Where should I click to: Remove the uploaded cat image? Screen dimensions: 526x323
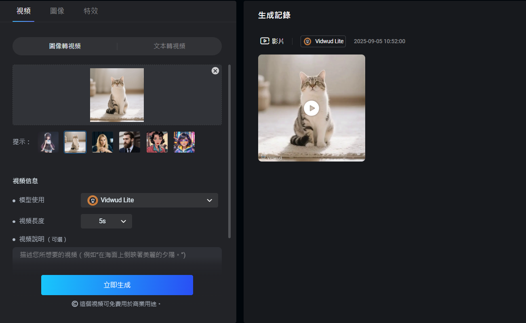click(x=215, y=71)
